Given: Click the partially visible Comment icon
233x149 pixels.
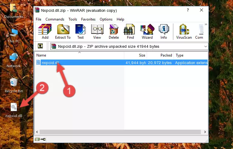Looking at the screenshot, I should 199,31.
